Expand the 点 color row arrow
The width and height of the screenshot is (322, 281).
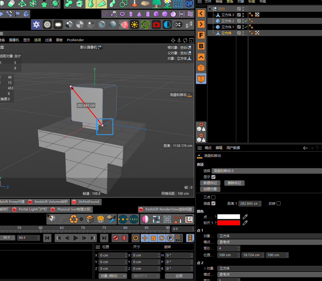tap(216, 217)
